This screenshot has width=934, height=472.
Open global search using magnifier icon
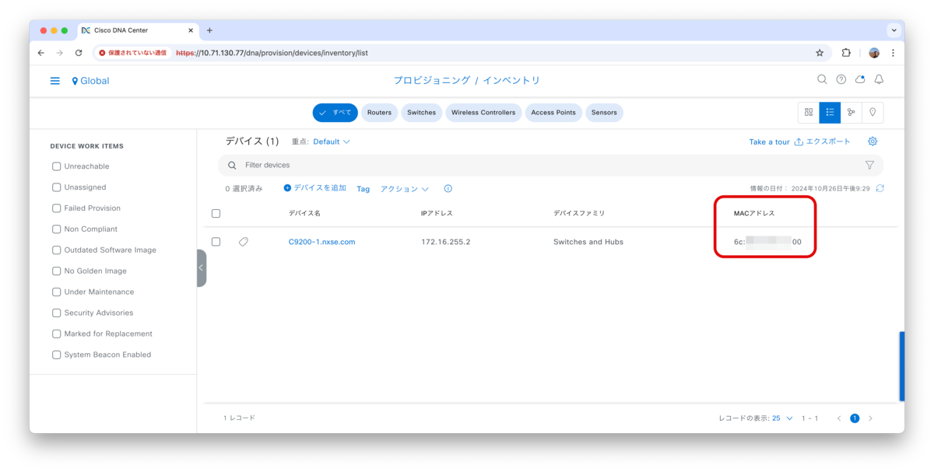click(822, 79)
